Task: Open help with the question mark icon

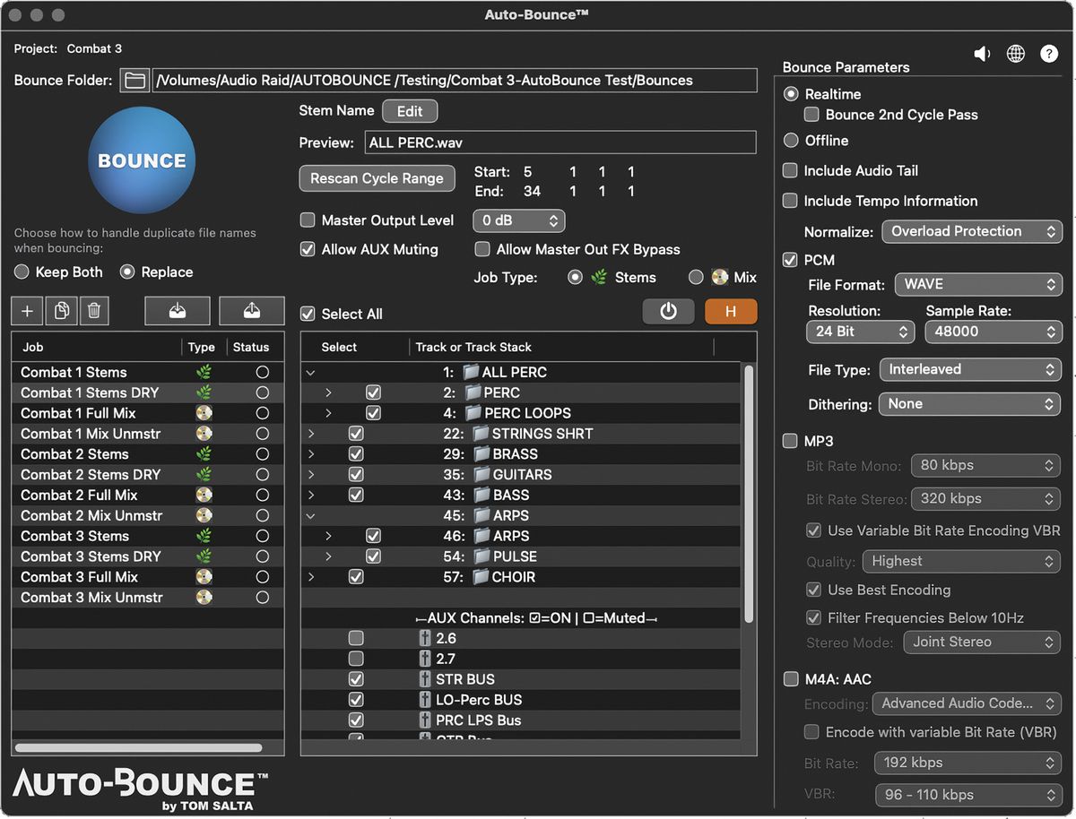Action: click(x=1049, y=53)
